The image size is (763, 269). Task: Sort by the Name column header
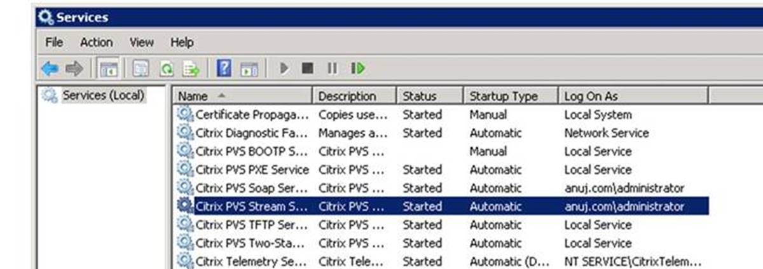point(243,96)
